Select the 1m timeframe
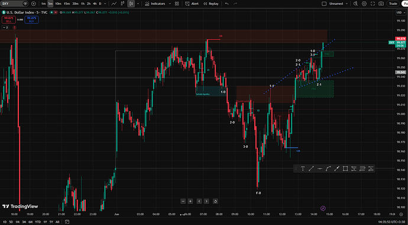 43,4
